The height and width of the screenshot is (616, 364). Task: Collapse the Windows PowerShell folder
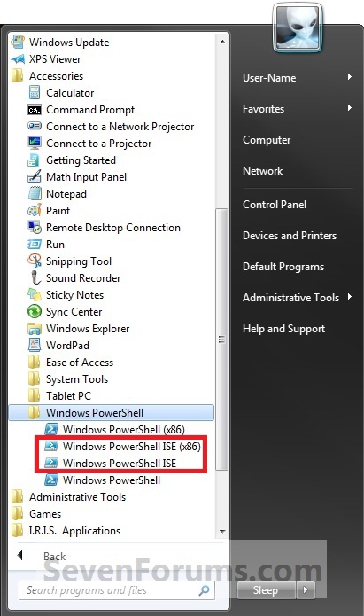tap(111, 412)
